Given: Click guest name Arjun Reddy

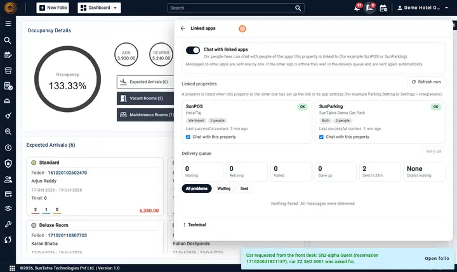Looking at the screenshot, I should (44, 181).
